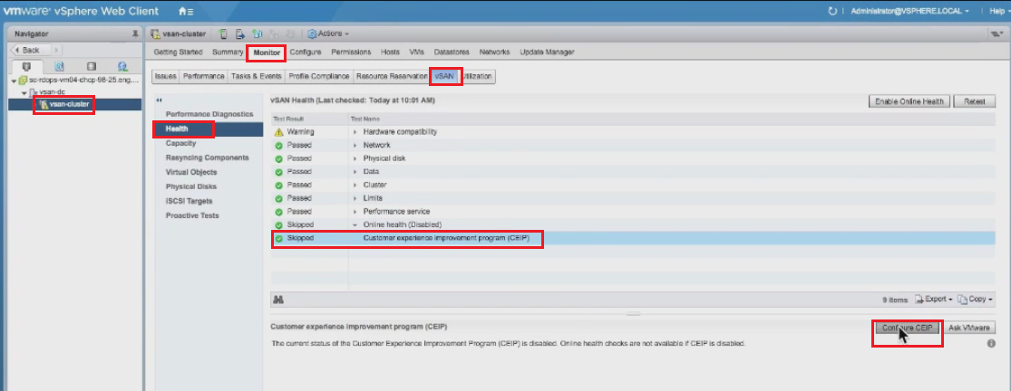Image resolution: width=1011 pixels, height=391 pixels.
Task: Open the Datastores tab
Action: [x=452, y=52]
